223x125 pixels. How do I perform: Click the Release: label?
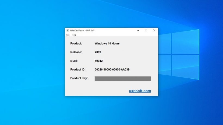point(76,52)
